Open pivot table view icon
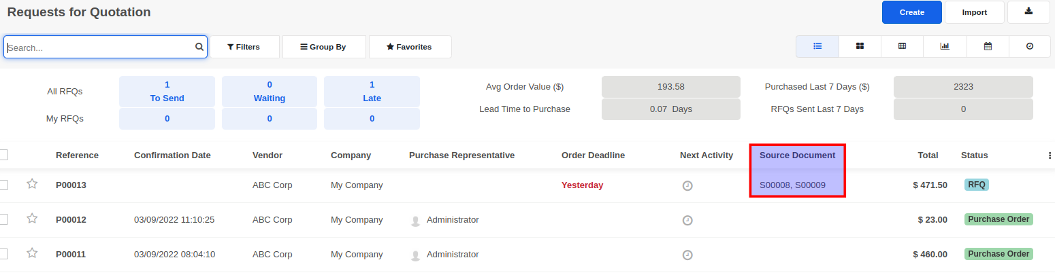Viewport: 1055px width, 277px height. pos(902,46)
